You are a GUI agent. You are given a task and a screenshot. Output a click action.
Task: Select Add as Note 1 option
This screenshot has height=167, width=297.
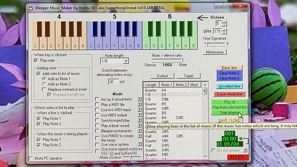pos(44,78)
